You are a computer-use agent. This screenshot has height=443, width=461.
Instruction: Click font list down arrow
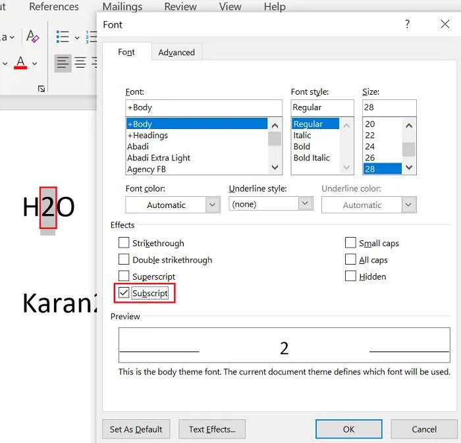click(x=275, y=167)
